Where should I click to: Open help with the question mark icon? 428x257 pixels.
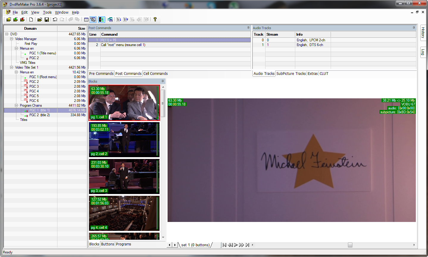[x=155, y=19]
